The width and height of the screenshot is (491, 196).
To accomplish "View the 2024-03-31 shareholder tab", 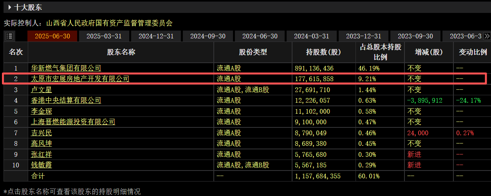I will pos(312,36).
